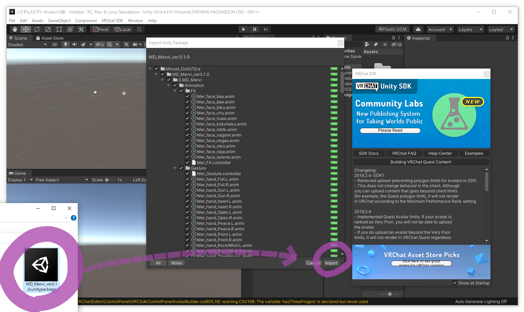Open Scene component tools icon
The height and width of the screenshot is (312, 524).
tap(126, 44)
